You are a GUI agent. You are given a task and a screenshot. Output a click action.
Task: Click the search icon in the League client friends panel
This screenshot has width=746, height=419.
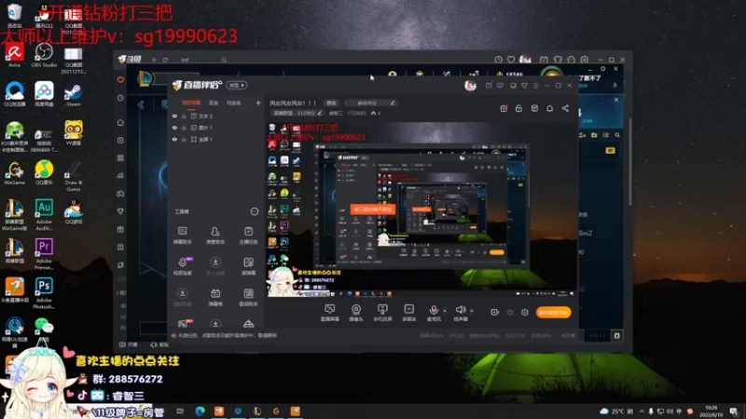pyautogui.click(x=617, y=135)
